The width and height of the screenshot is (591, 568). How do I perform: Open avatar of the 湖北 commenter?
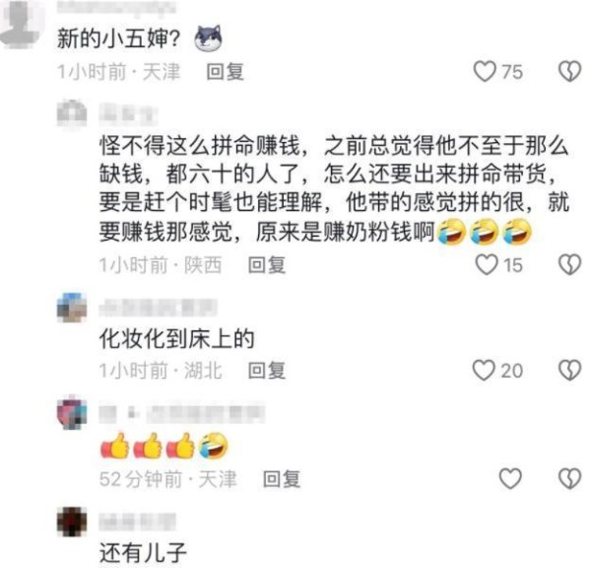coord(72,308)
